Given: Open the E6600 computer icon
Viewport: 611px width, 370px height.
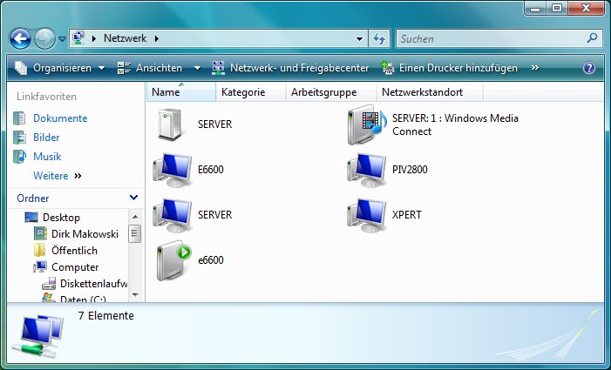Looking at the screenshot, I should pos(171,170).
